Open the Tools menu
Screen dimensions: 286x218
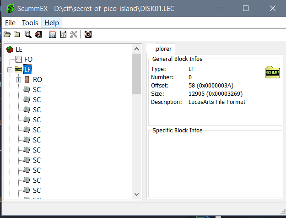tap(30, 23)
